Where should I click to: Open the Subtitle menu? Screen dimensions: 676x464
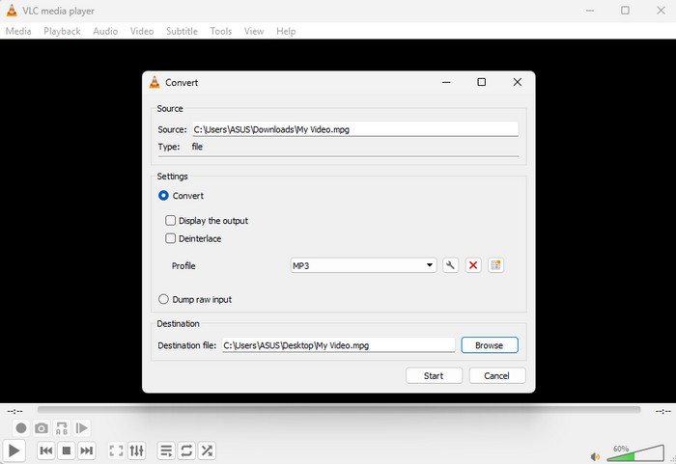tap(182, 31)
